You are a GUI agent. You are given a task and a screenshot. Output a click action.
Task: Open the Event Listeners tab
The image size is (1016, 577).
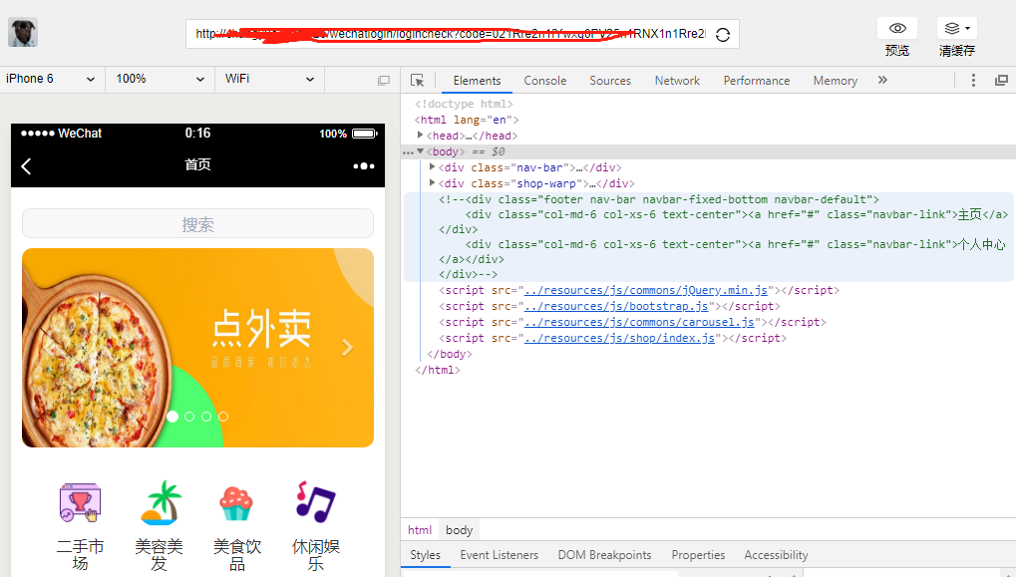(499, 555)
